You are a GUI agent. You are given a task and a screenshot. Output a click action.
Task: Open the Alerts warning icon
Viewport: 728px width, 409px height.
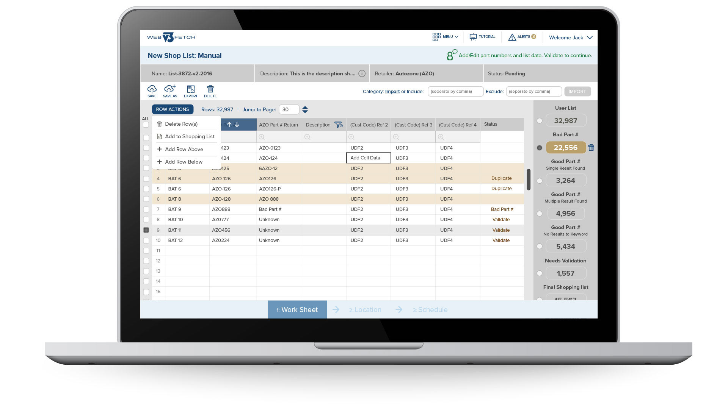pyautogui.click(x=512, y=37)
